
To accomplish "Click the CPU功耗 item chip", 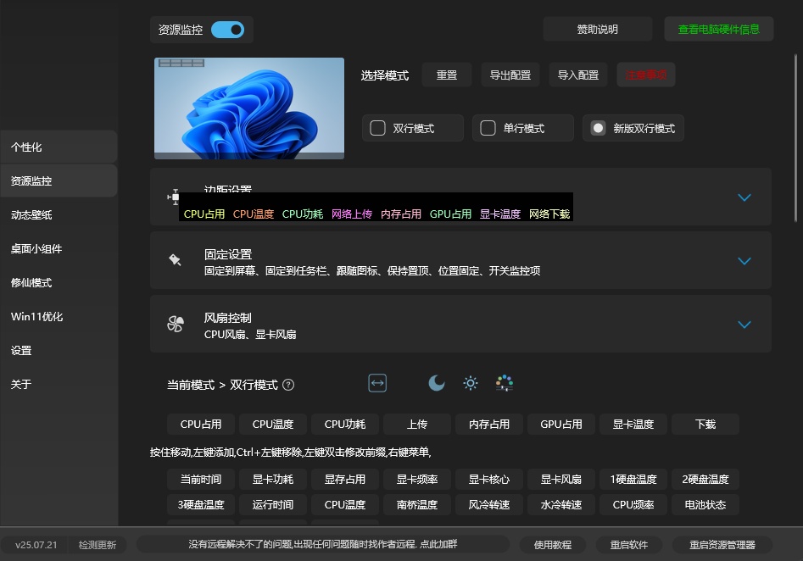I will pyautogui.click(x=345, y=425).
